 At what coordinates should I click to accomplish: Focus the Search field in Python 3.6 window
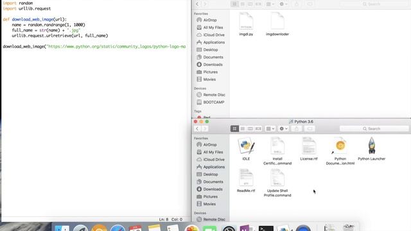point(374,128)
